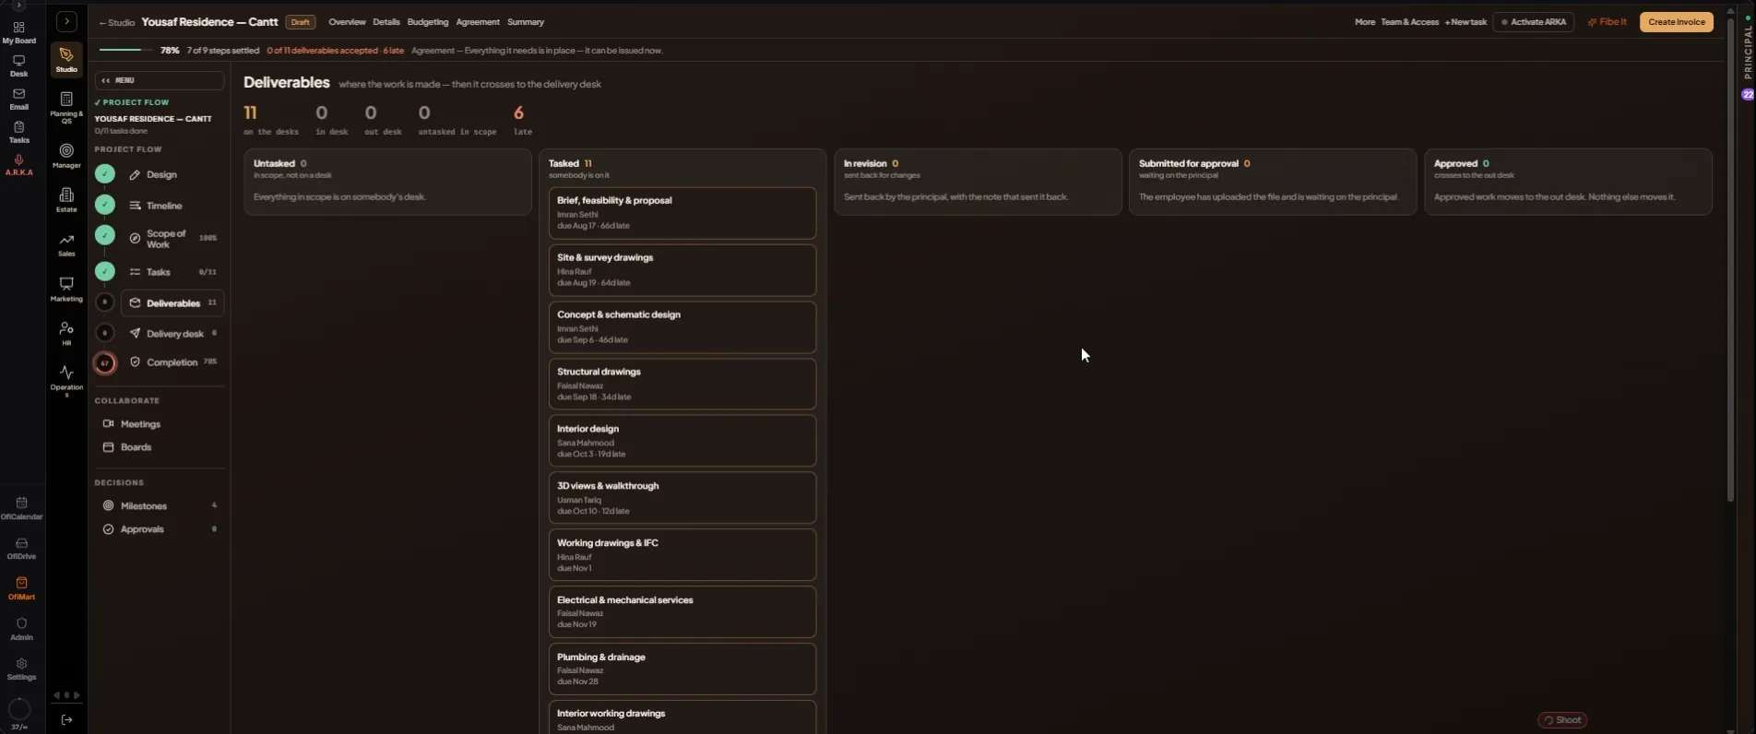Viewport: 1756px width, 734px height.
Task: Click the Fibe It button
Action: click(x=1608, y=22)
